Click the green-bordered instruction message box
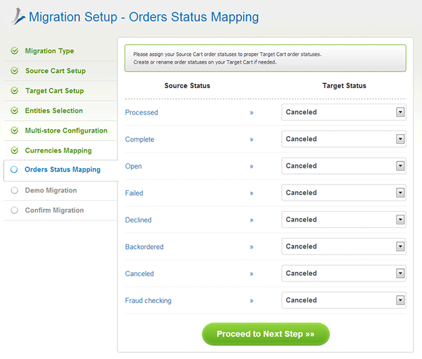Viewport: 422px width, 359px height. 266,58
